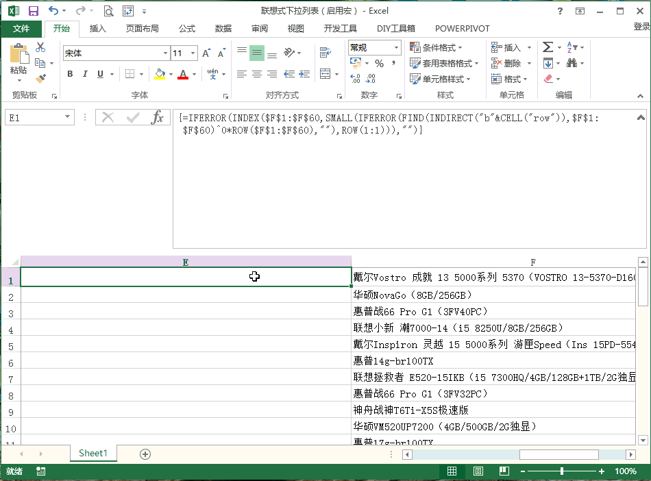Increase decimal places
Screen dimensions: 651x481
point(356,78)
